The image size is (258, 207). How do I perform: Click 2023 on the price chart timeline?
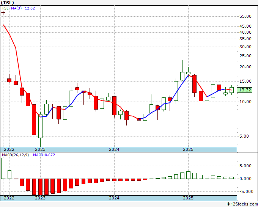(40, 150)
